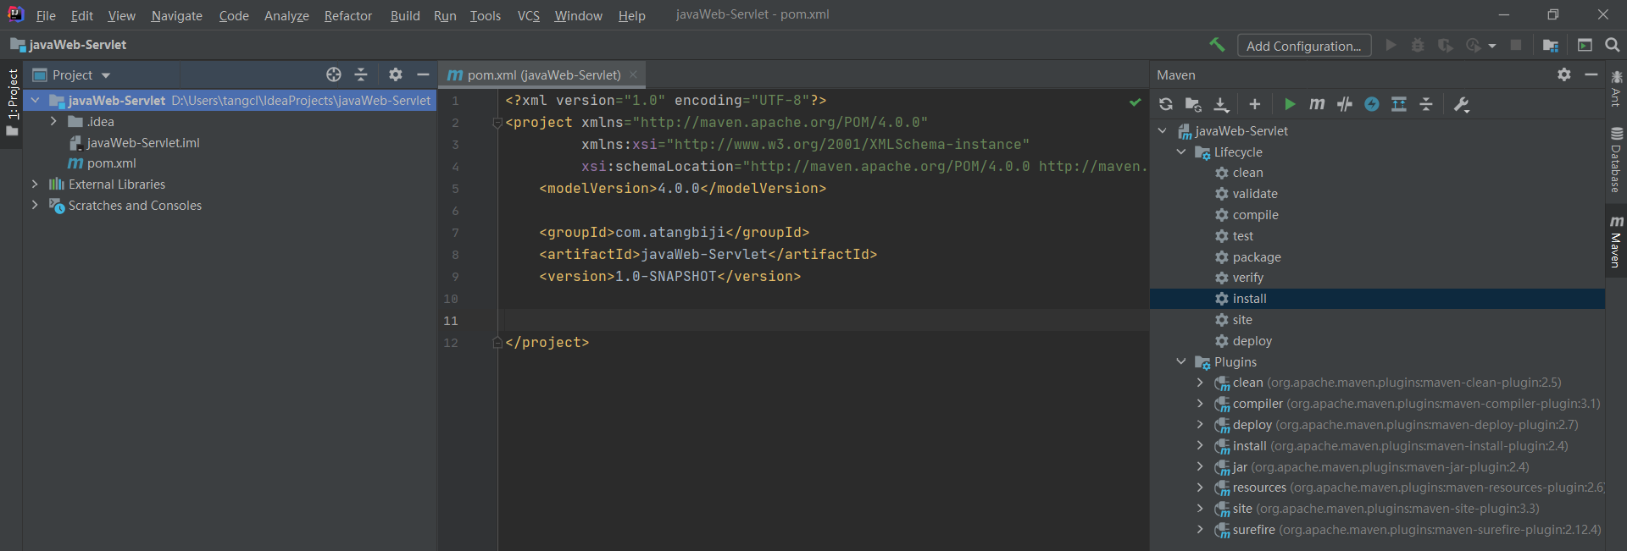
Task: Open the Refactor menu
Action: coord(347,15)
